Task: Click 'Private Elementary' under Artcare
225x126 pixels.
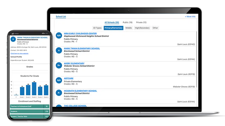Action: 73,81
